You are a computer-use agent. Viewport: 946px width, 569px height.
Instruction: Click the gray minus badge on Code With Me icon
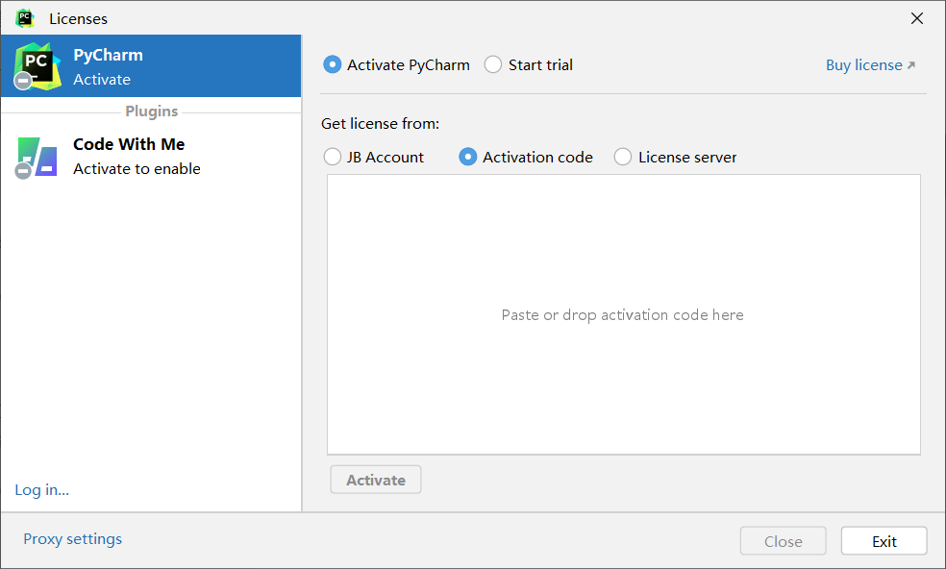[x=23, y=171]
